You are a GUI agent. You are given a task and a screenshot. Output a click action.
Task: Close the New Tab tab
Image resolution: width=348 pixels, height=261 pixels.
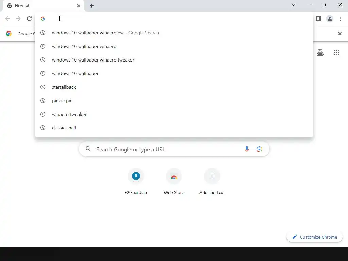tap(79, 6)
